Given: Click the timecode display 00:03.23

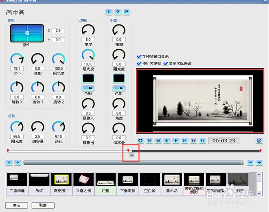Looking at the screenshot, I should [224, 141].
